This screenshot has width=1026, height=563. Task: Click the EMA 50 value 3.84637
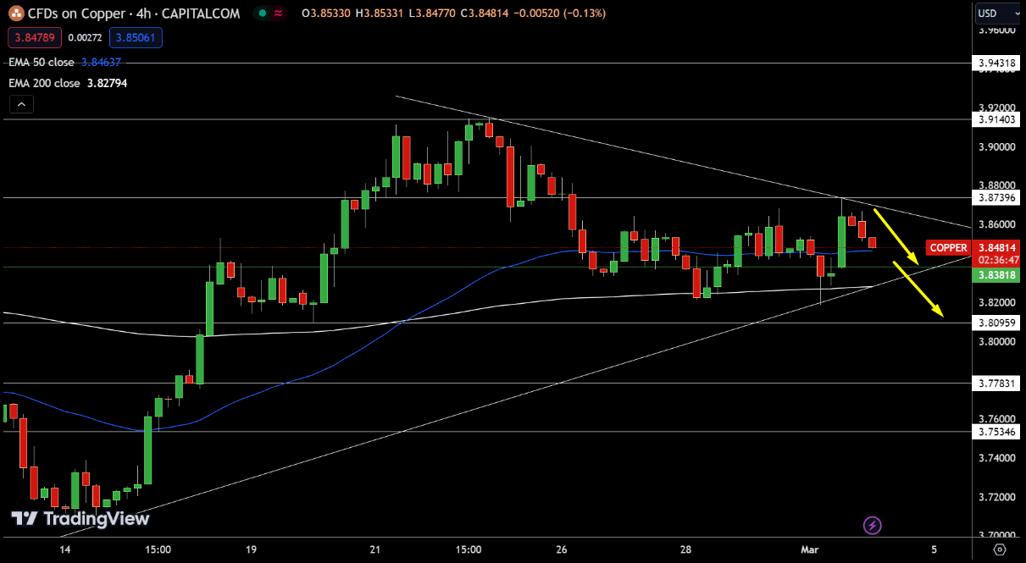tap(101, 62)
